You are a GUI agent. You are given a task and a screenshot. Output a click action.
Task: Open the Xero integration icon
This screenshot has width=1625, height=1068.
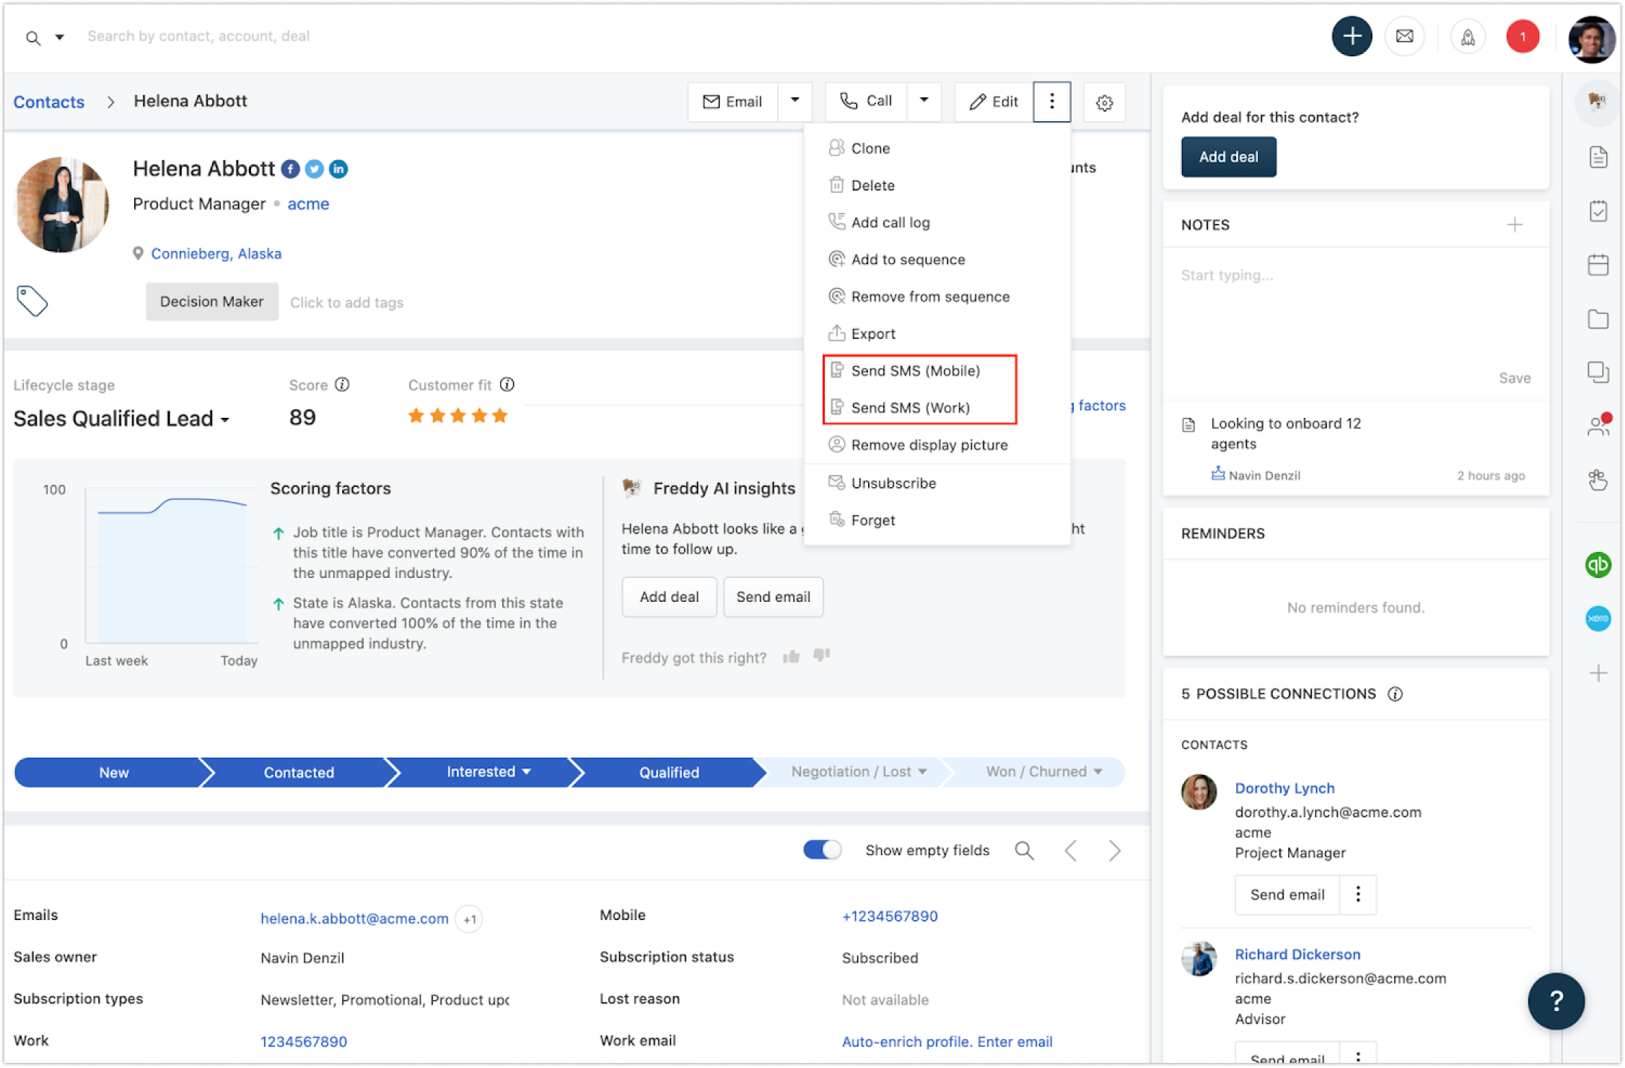[x=1598, y=618]
